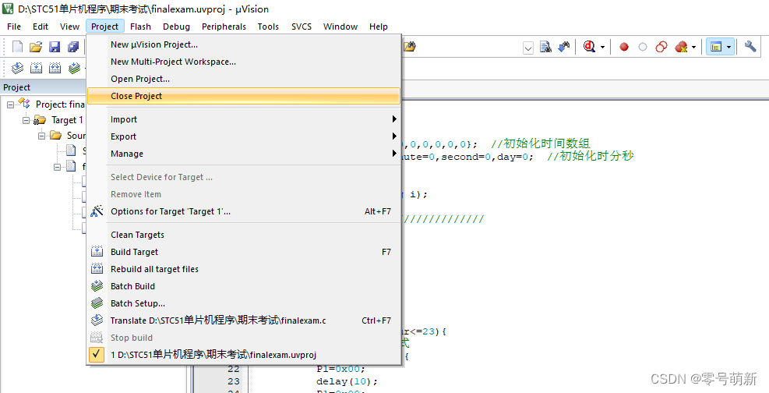Click the New file toolbar icon
This screenshot has width=769, height=393.
pos(18,47)
